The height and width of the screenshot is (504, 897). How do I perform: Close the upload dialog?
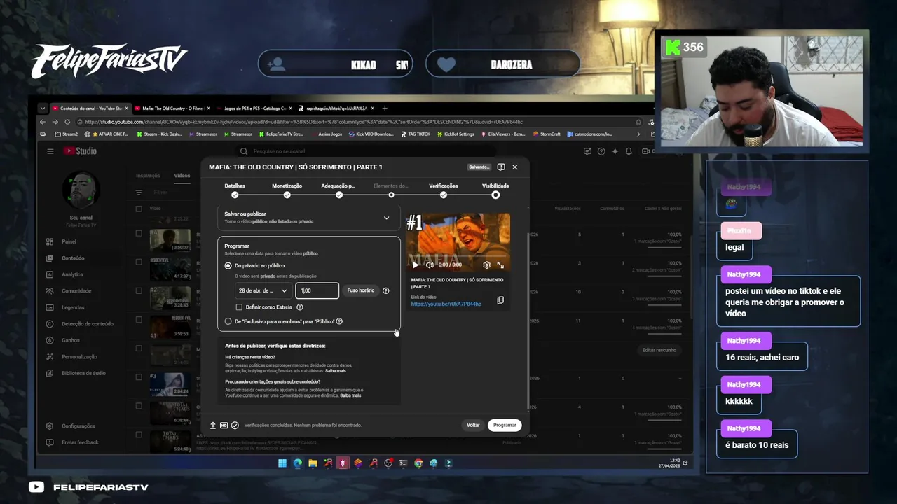(515, 167)
